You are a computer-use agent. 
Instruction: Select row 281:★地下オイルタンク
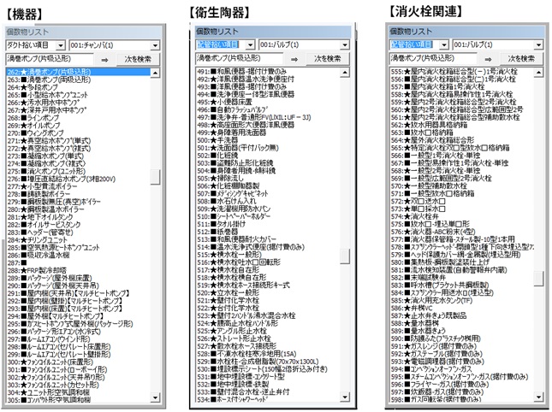[x=78, y=217]
